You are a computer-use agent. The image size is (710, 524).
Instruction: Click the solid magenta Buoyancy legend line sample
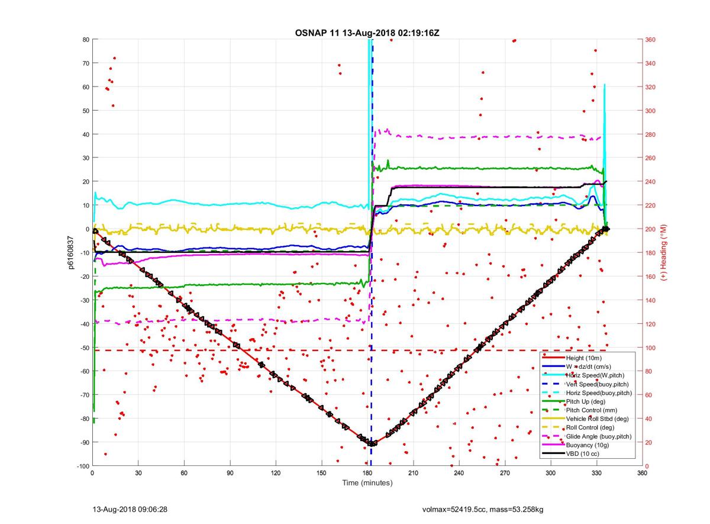pyautogui.click(x=554, y=444)
